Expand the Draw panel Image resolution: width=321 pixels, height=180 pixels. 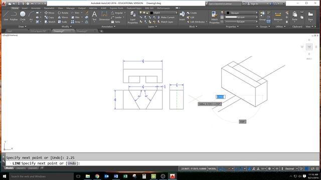(x=22, y=26)
